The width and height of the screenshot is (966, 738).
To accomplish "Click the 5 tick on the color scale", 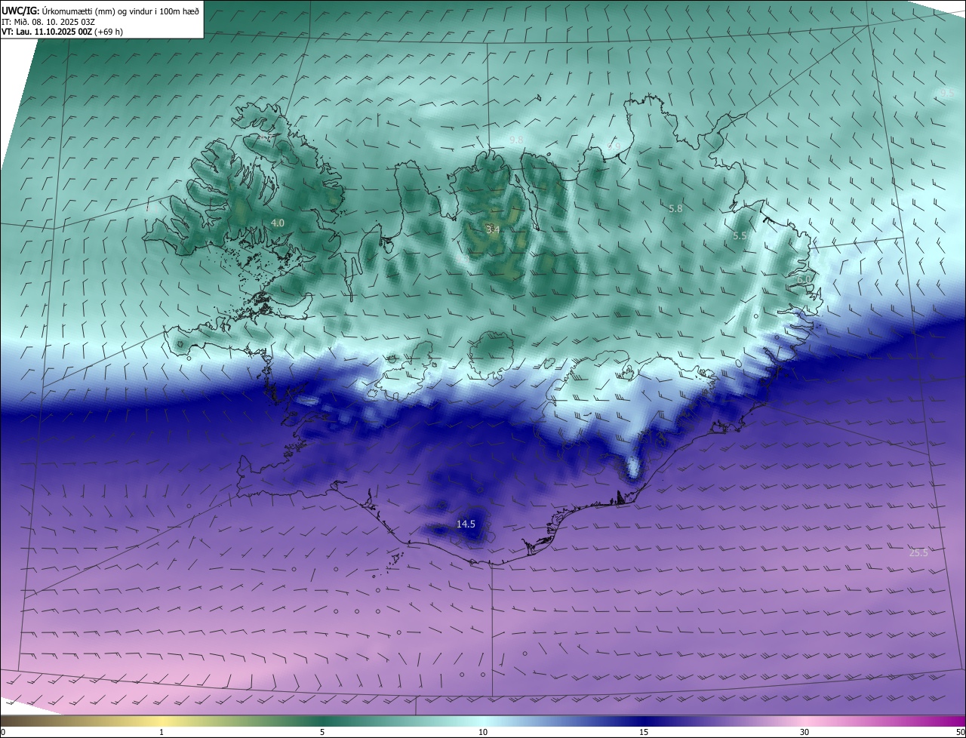I will [322, 732].
